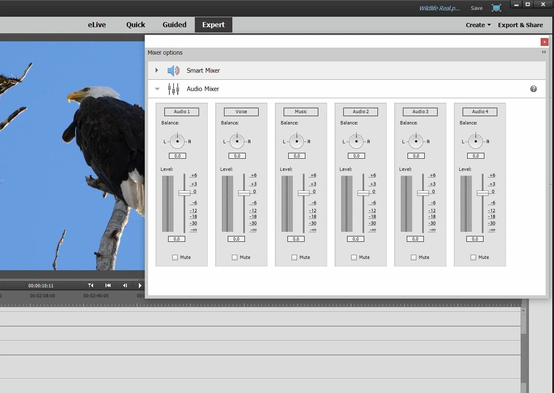Click the Audio 2 level slider handle

pyautogui.click(x=363, y=193)
